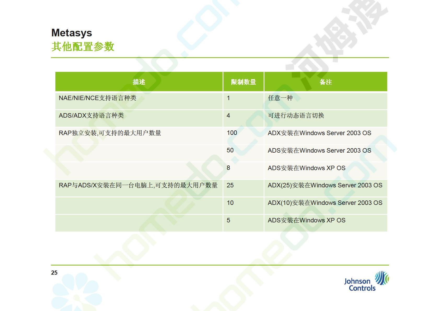Click the limit value 100

click(232, 133)
